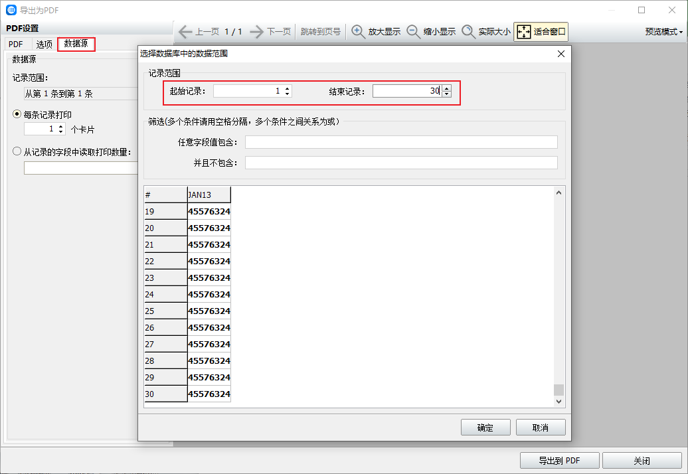Click the # column header
Image resolution: width=688 pixels, height=474 pixels.
[x=166, y=195]
